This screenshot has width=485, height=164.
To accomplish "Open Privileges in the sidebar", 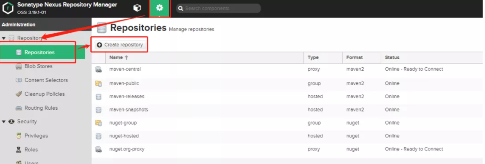I will 36,136.
